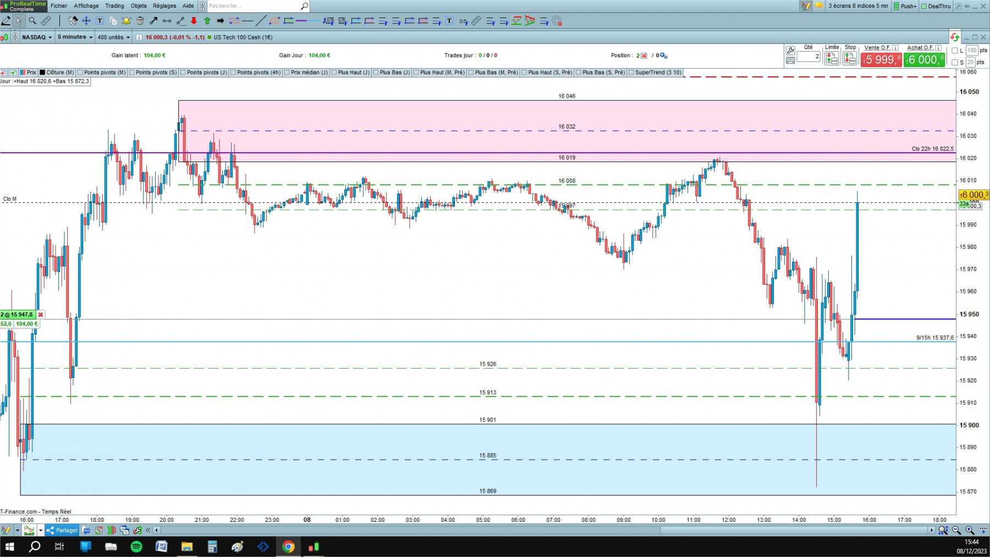Viewport: 990px width, 557px height.
Task: Select the text box T tool
Action: (x=100, y=21)
